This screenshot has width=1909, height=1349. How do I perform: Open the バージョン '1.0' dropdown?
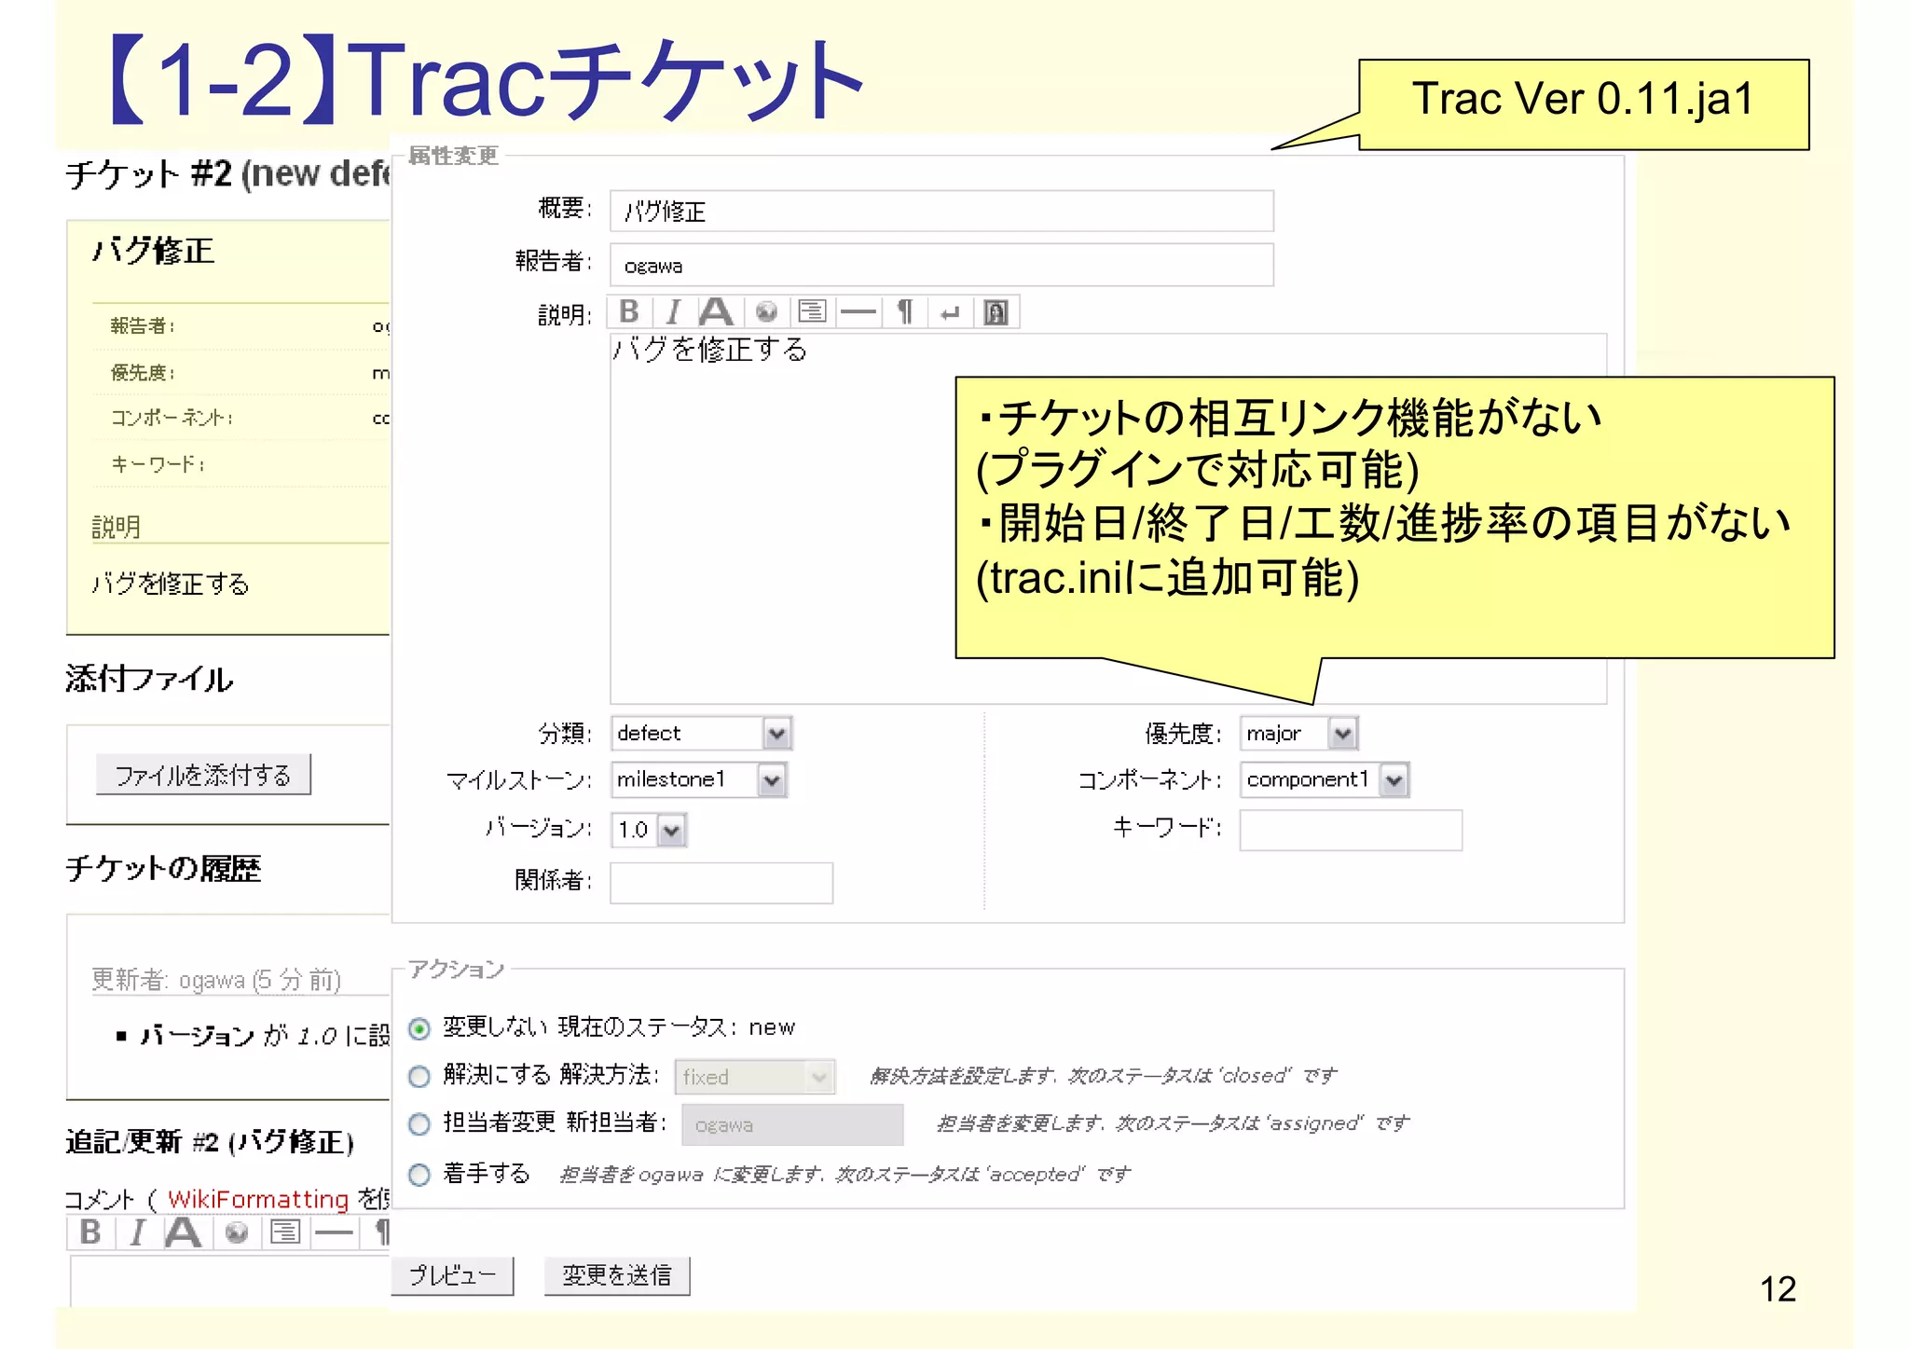point(649,830)
